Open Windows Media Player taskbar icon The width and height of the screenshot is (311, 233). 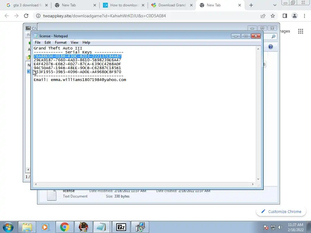46,227
